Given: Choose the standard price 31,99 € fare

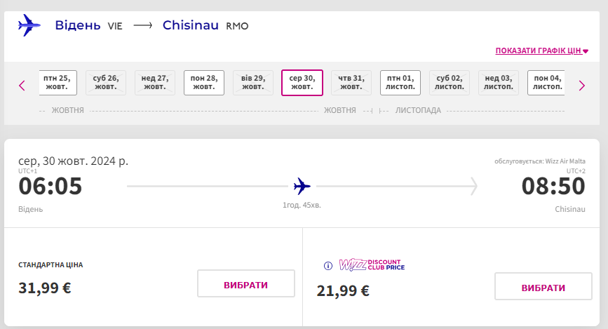Looking at the screenshot, I should (245, 284).
